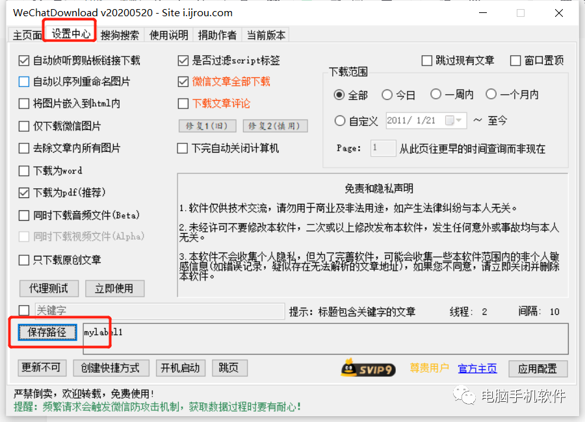Go to the 搜狗搜索 tab

click(120, 35)
